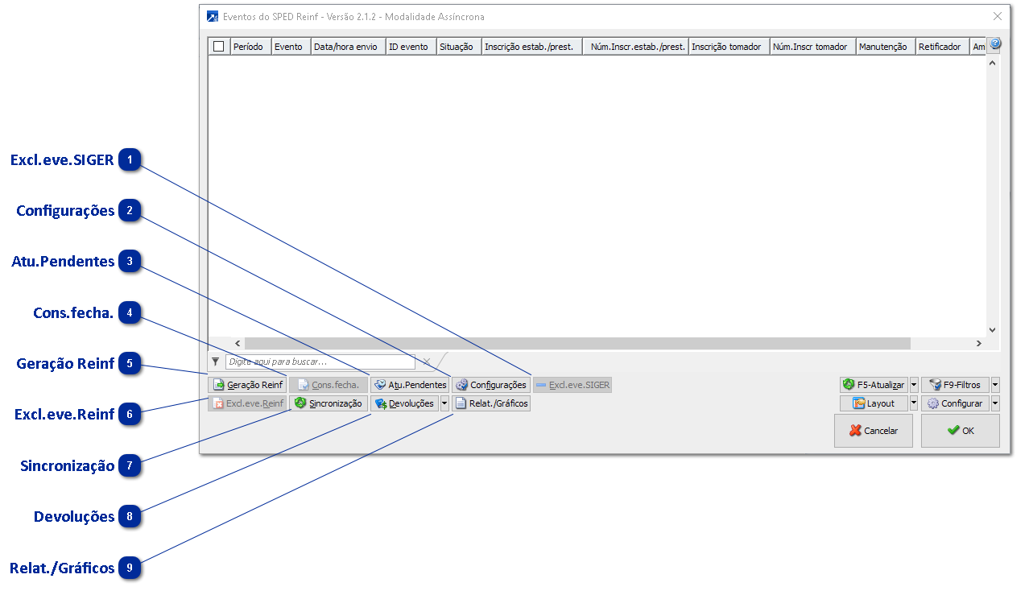Click the Layout button
Screen dimensions: 1029x591
(x=874, y=403)
